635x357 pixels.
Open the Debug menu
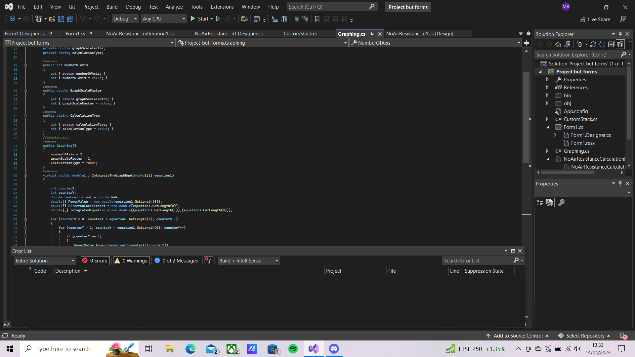(x=133, y=7)
